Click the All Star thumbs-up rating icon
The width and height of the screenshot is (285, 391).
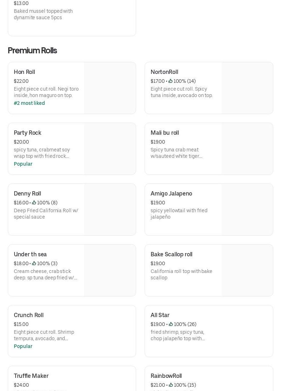pos(171,324)
